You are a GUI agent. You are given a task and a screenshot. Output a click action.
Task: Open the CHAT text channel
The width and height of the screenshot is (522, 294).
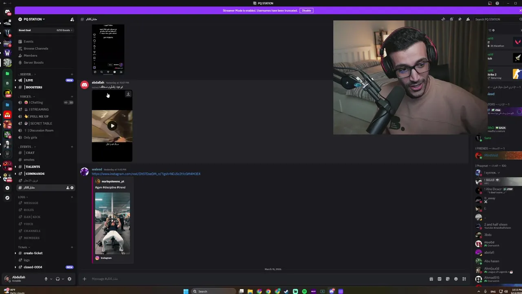[45, 153]
